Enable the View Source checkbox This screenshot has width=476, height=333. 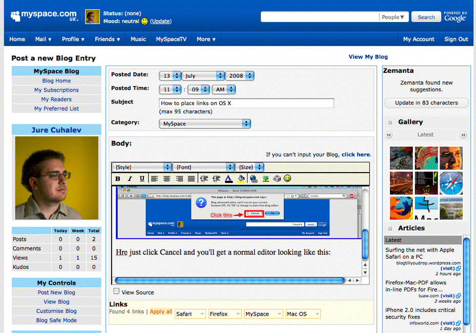(x=116, y=291)
